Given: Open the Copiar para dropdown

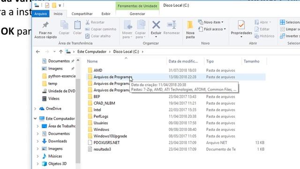Looking at the screenshot, I should 141,29.
